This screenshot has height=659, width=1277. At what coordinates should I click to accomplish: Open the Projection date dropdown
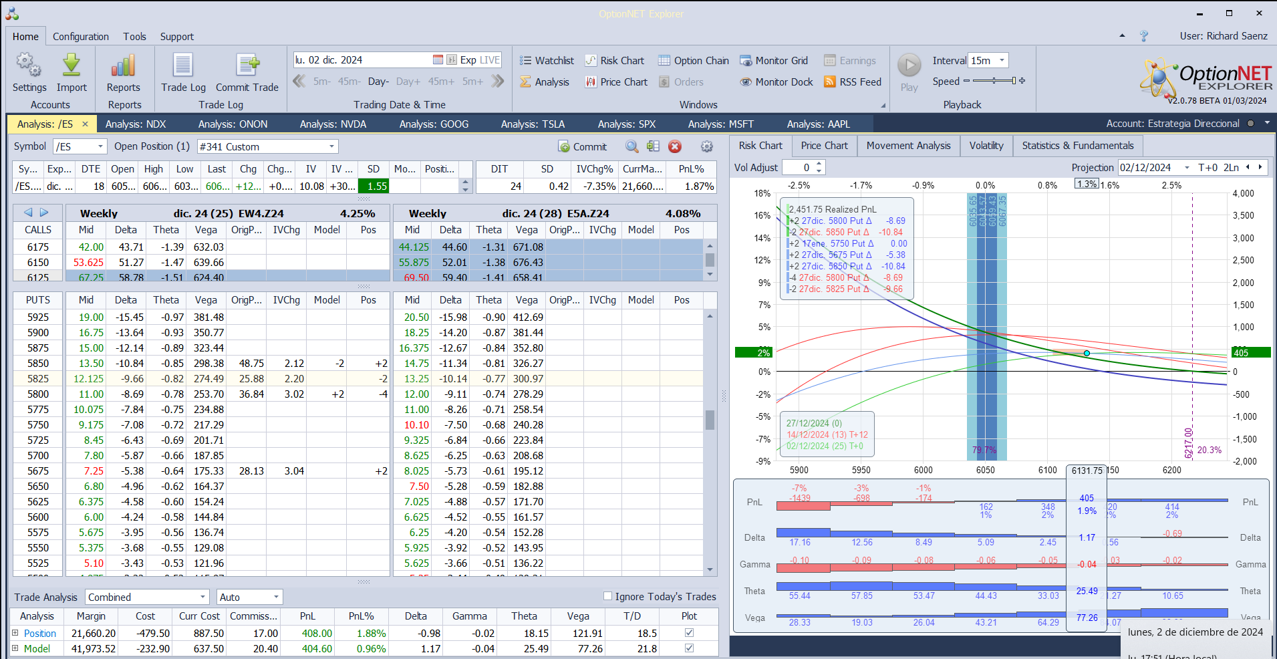(x=1187, y=168)
